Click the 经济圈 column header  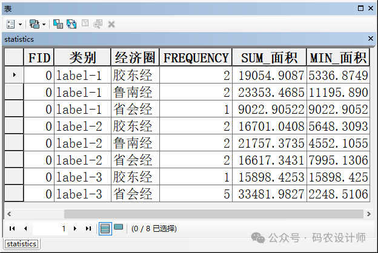(135, 57)
